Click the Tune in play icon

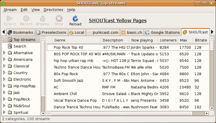click(x=10, y=18)
